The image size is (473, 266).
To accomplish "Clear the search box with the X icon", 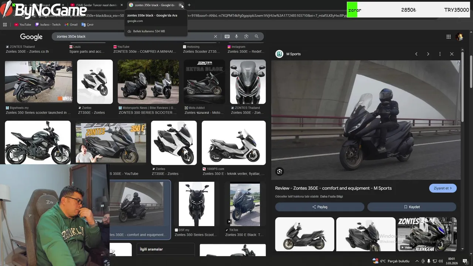I will [215, 37].
